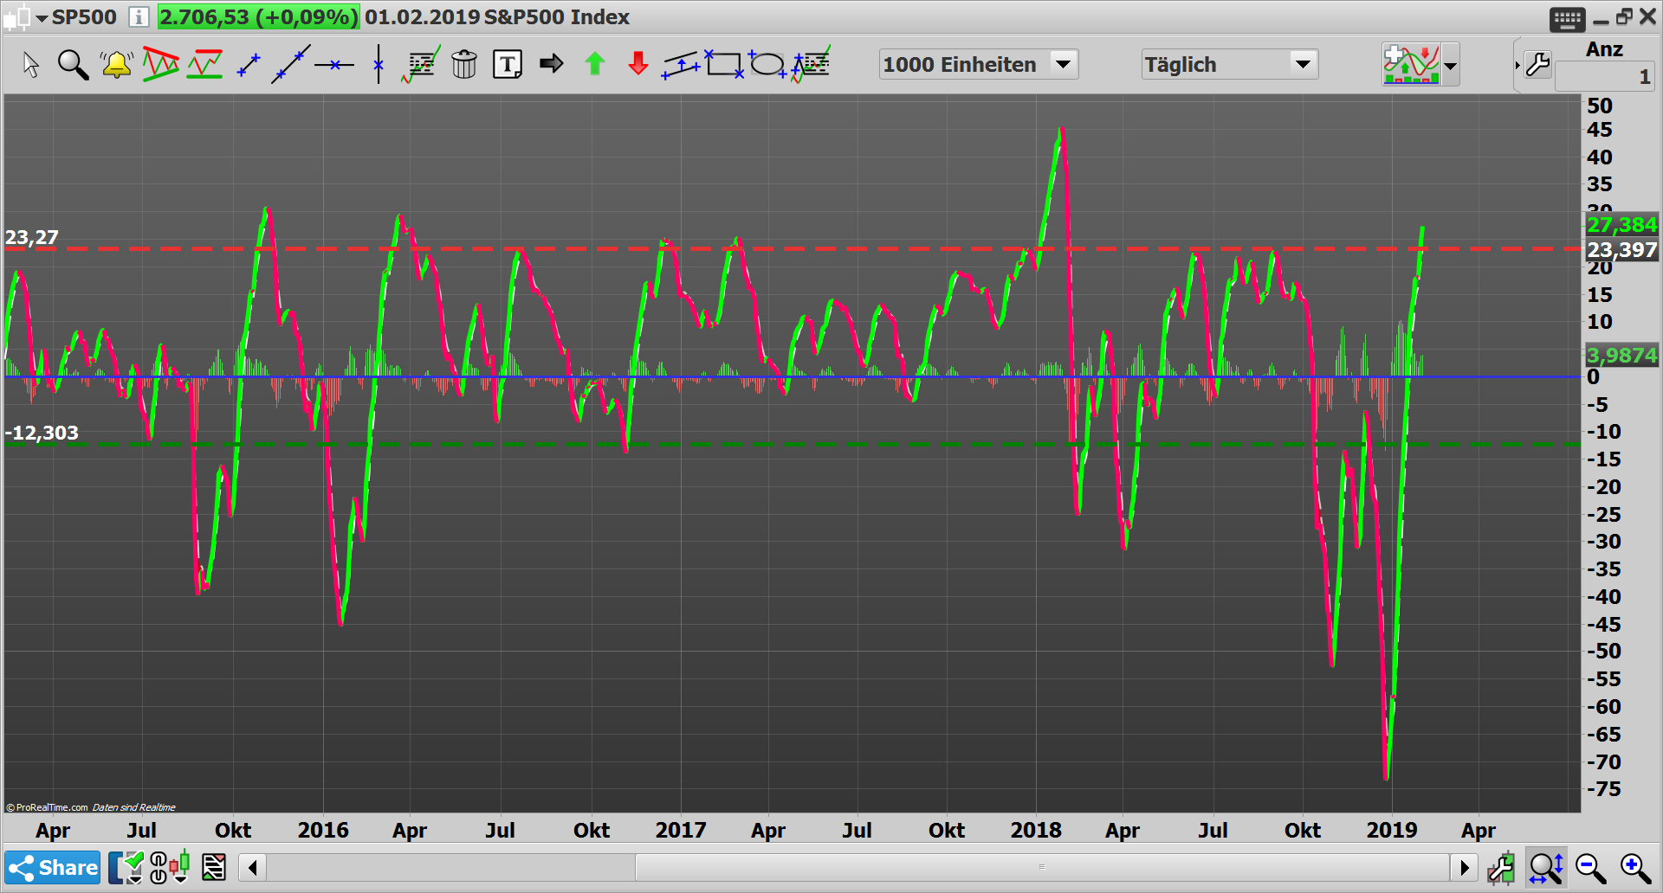Select the vertical line drawing tool
1663x893 pixels.
(378, 63)
